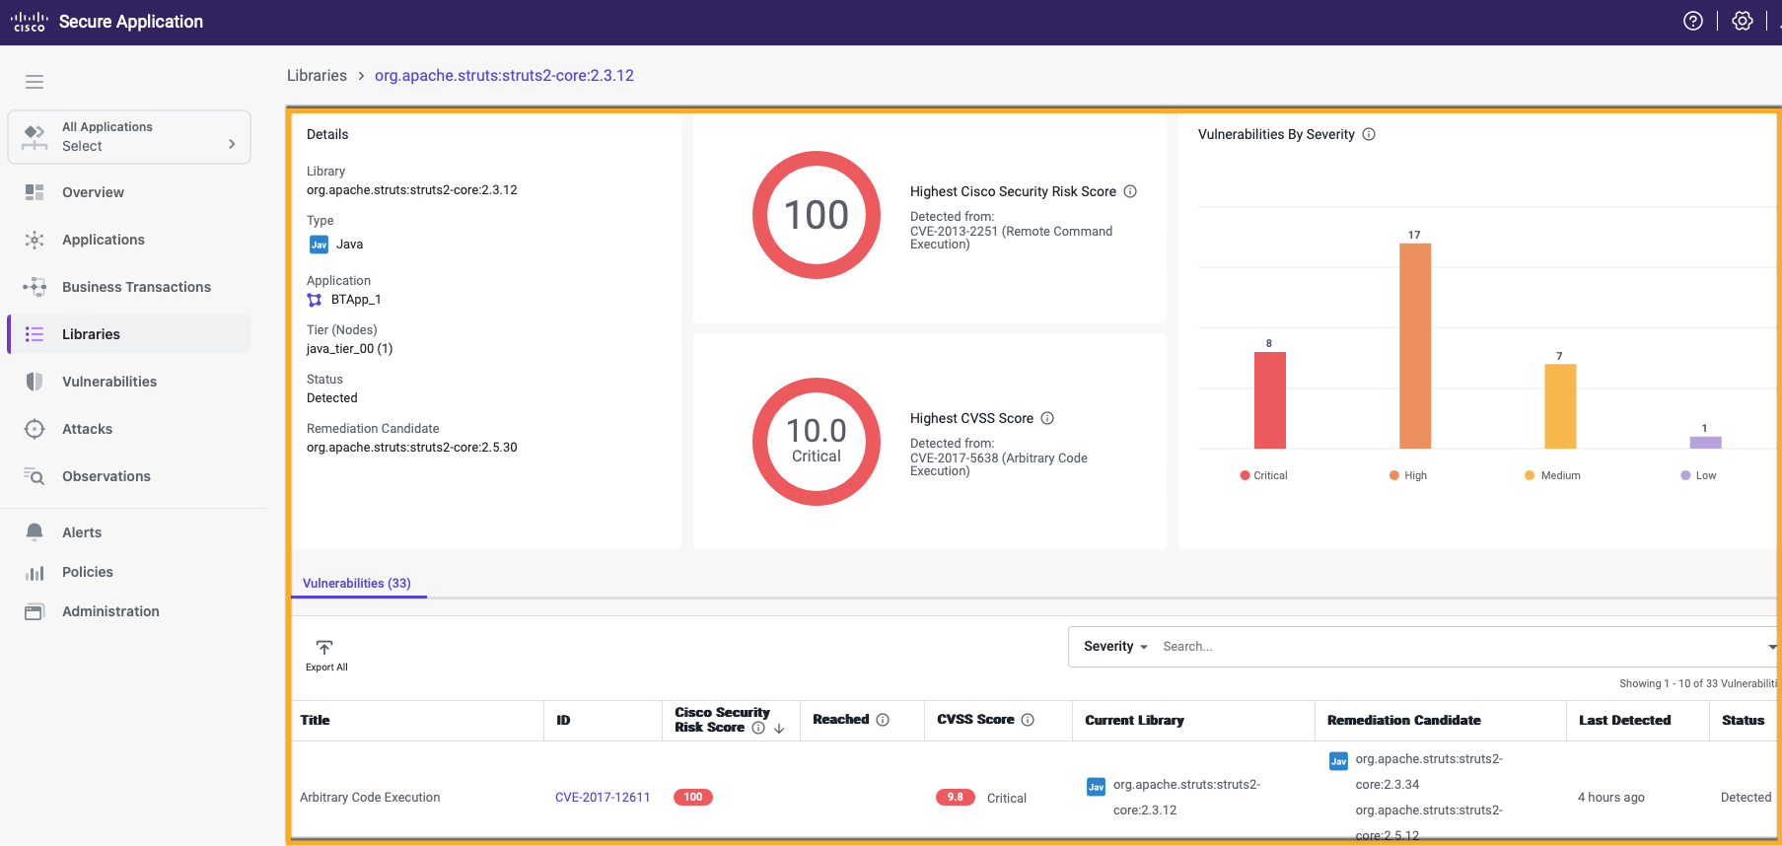Click the Java type icon in Details

(319, 245)
